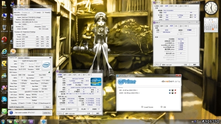Launch Skype from the desktop
The height and width of the screenshot is (124, 221).
pos(4,99)
